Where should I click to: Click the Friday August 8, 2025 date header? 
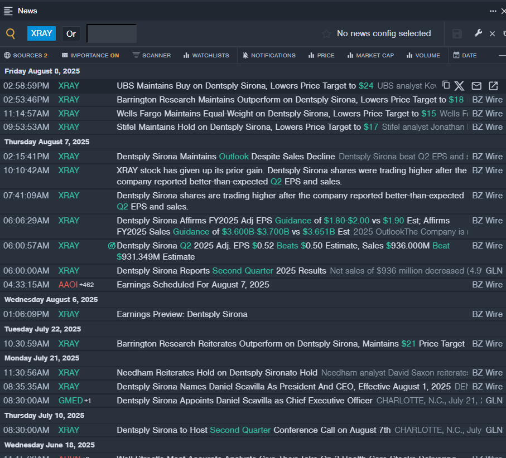click(42, 71)
